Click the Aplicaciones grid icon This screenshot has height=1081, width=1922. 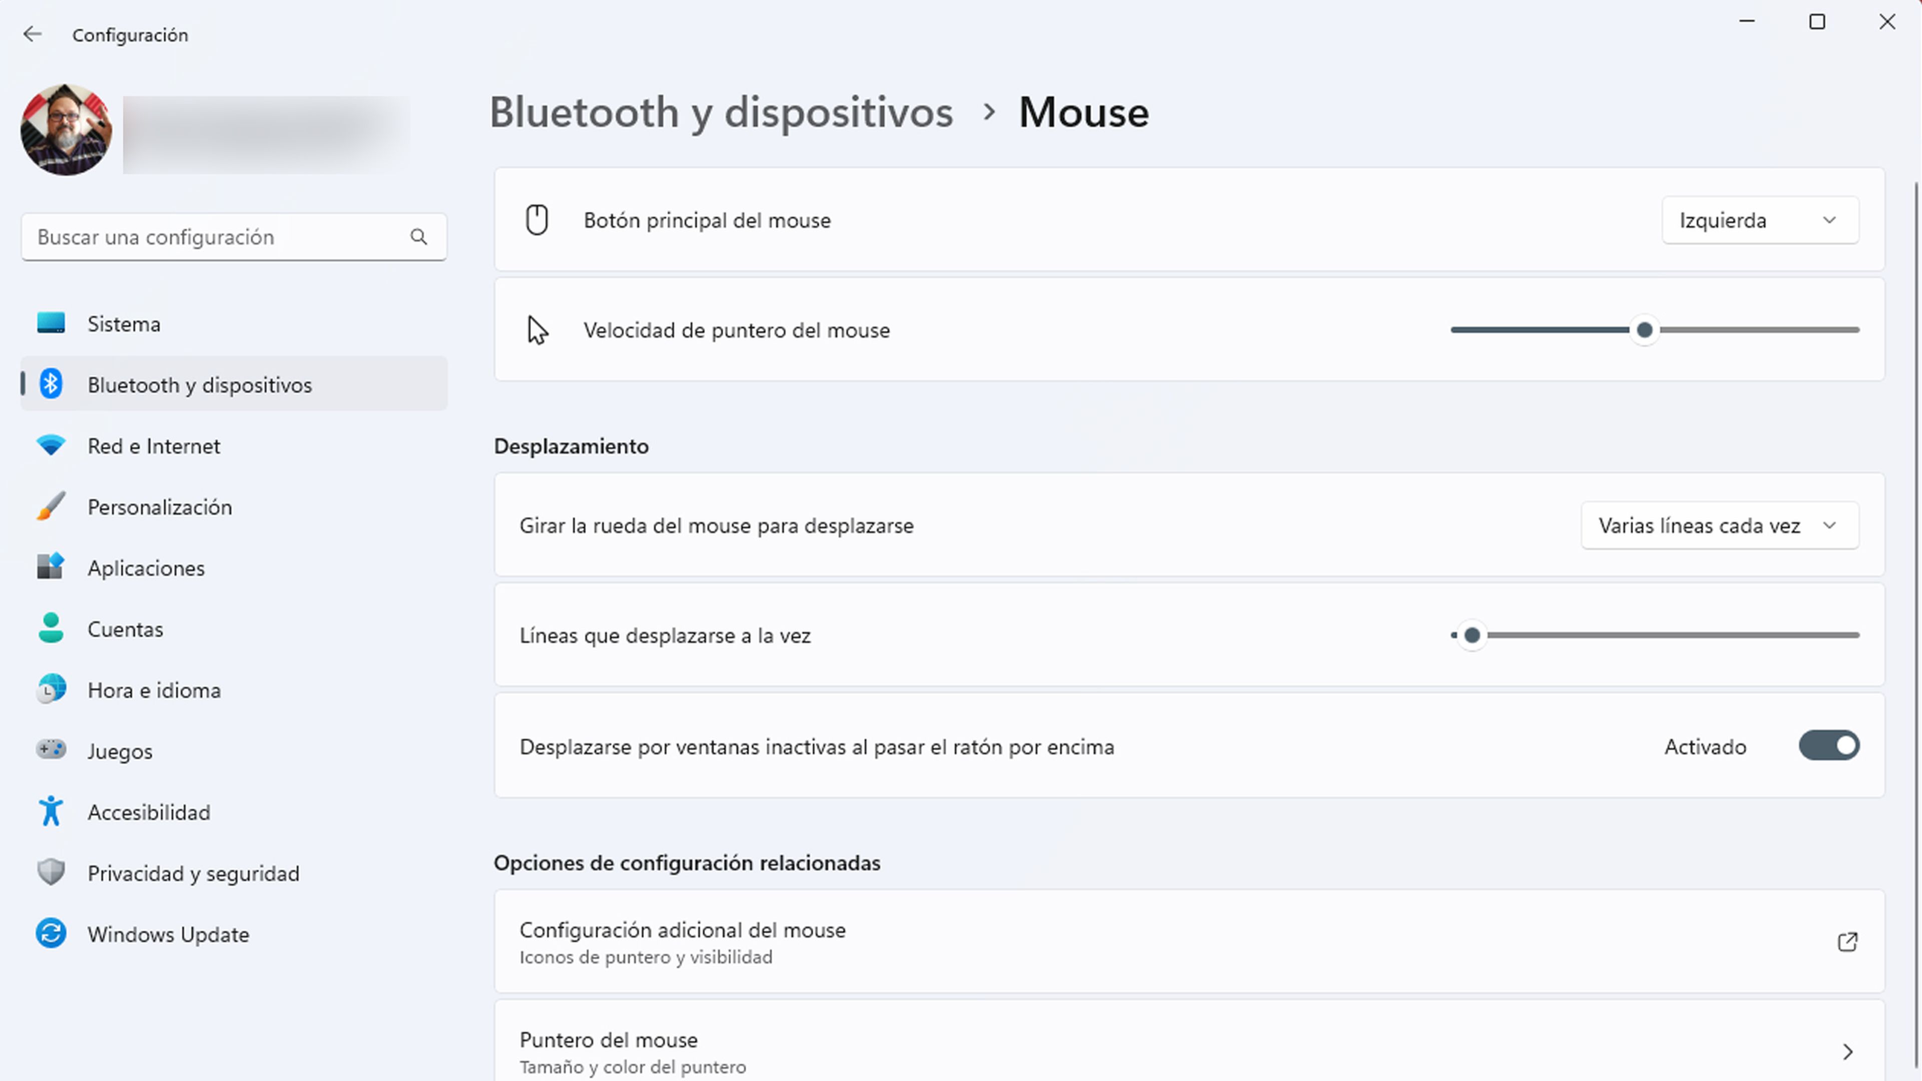(x=50, y=568)
